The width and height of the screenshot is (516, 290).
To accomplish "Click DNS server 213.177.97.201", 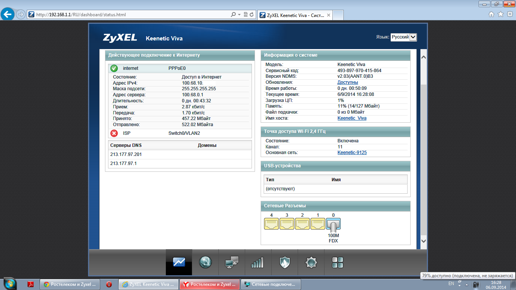I will click(126, 154).
